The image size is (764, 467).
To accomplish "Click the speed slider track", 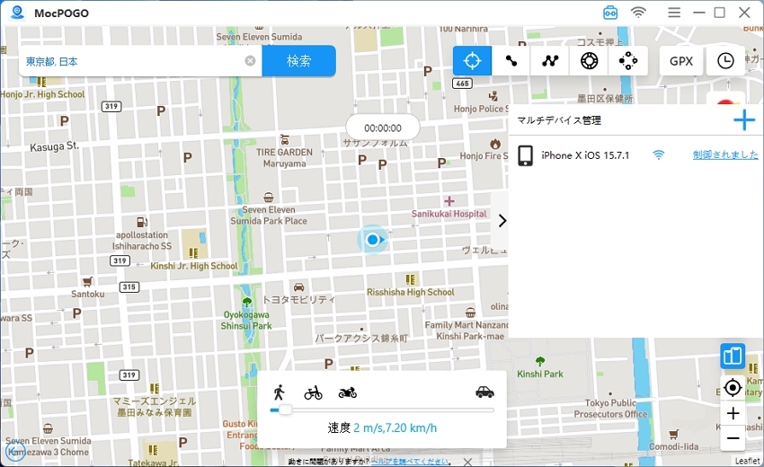I will 386,410.
